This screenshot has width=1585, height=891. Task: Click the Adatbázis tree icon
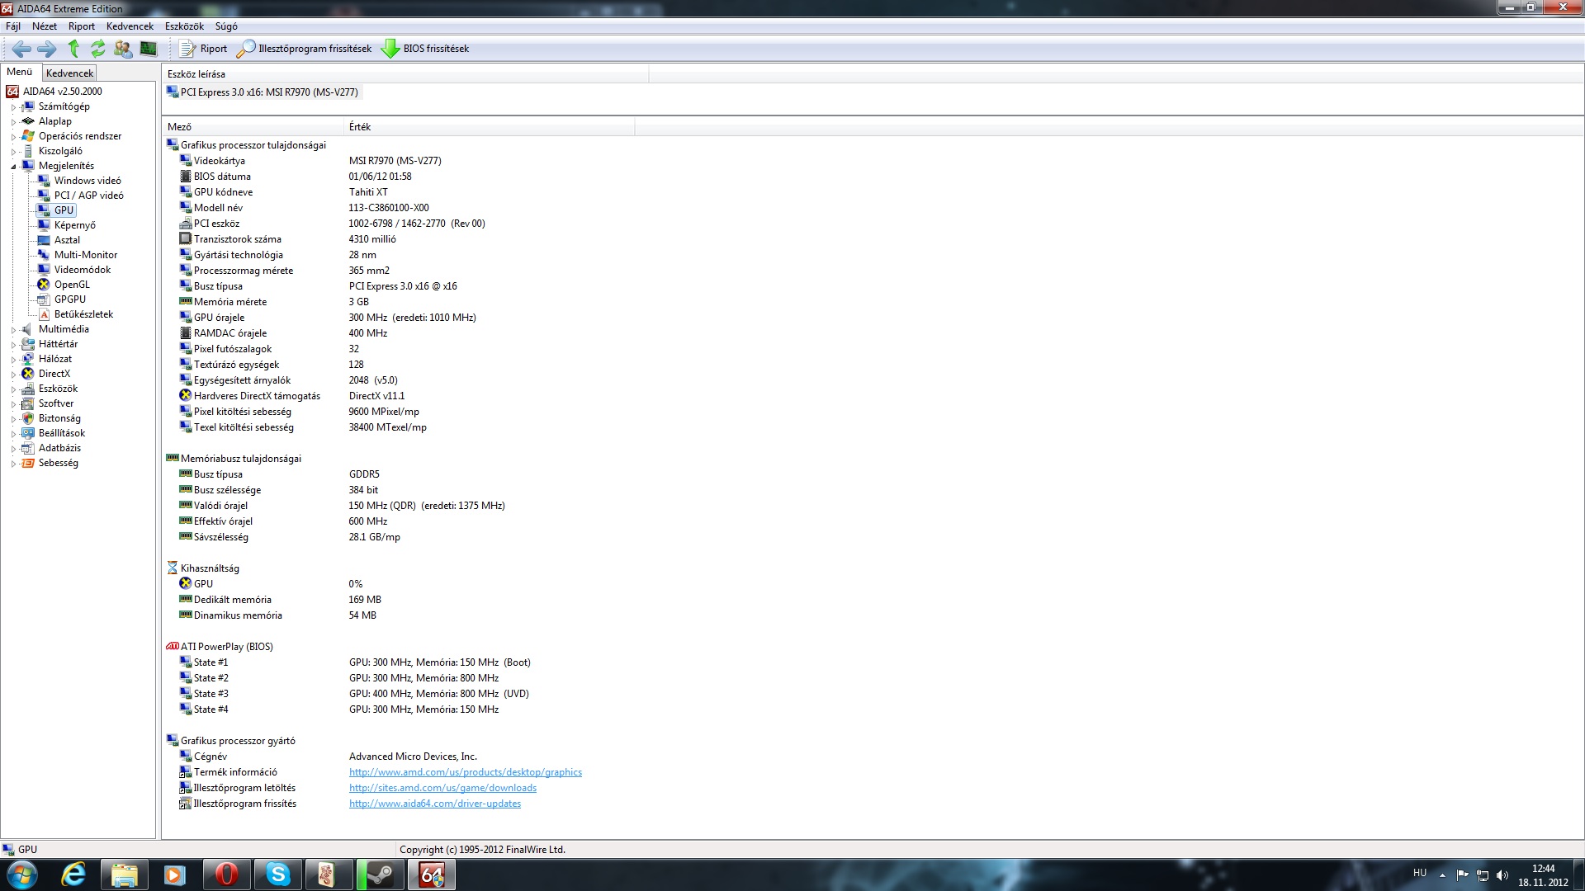pos(28,448)
